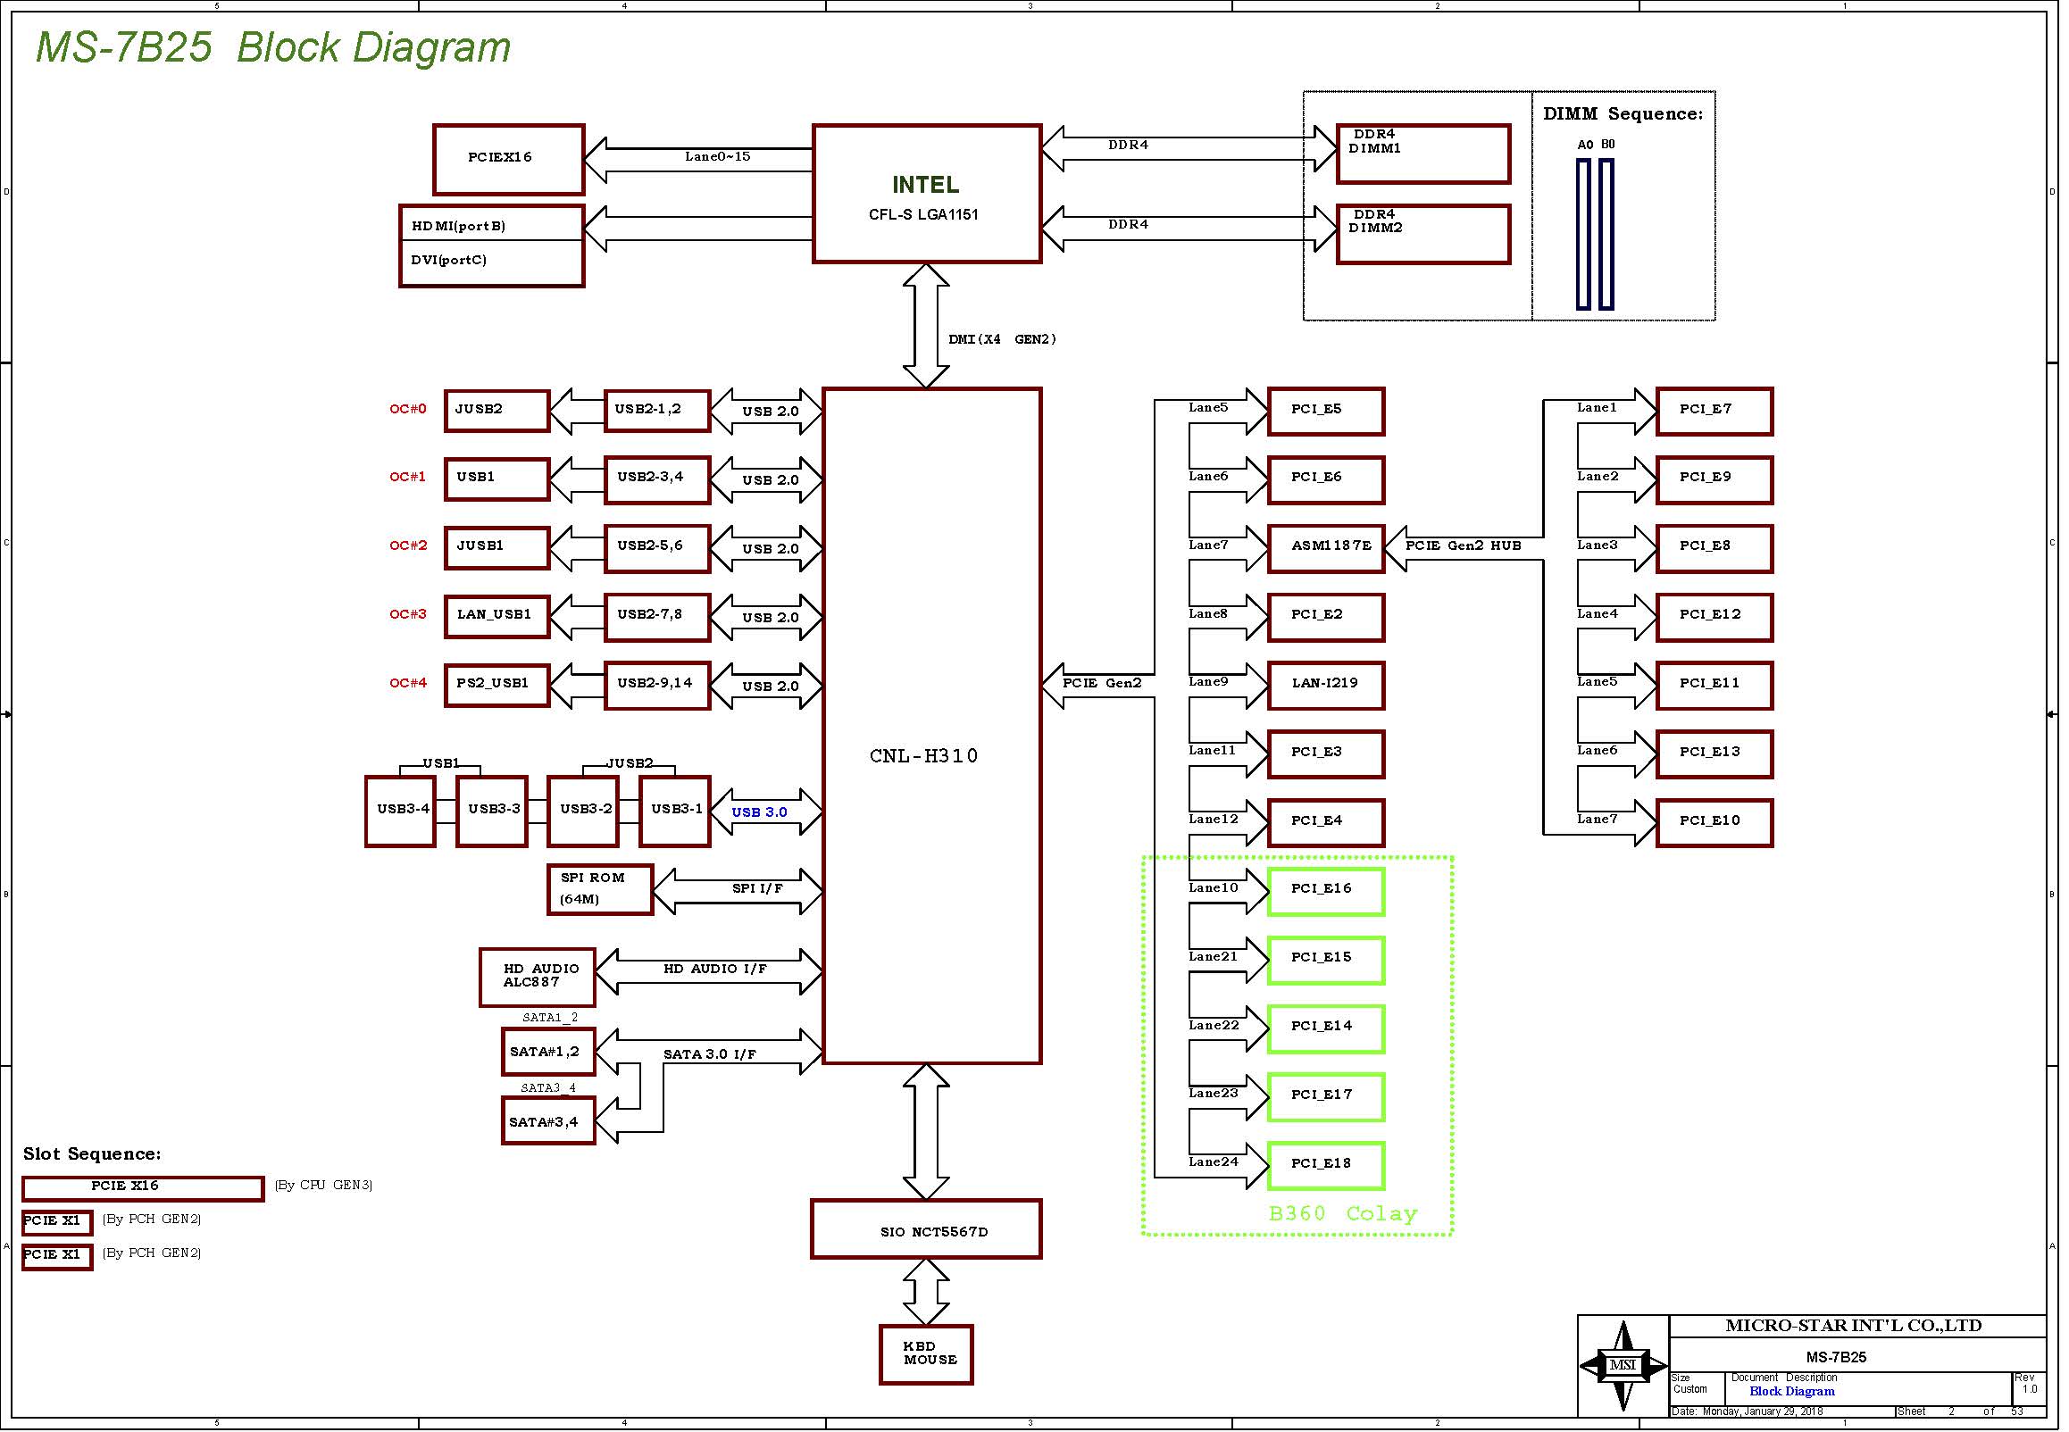This screenshot has width=2069, height=1432.
Task: Select the CNL-H310 chipset block
Action: click(x=931, y=726)
